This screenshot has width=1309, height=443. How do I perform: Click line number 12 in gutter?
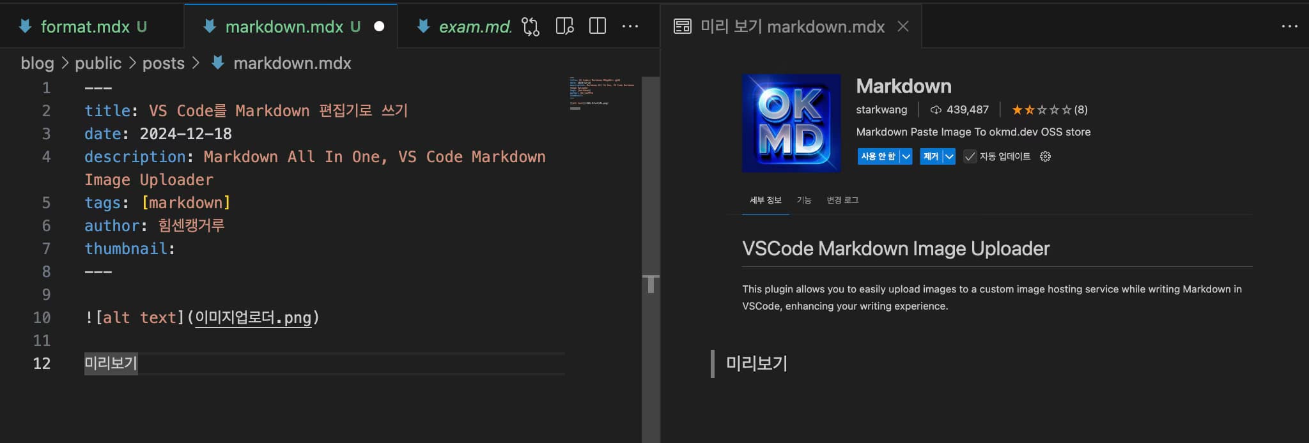point(42,363)
